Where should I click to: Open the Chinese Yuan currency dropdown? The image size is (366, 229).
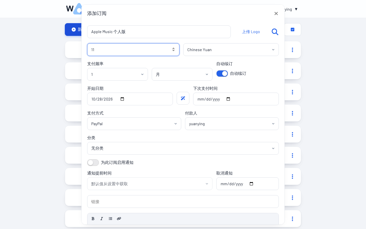coord(231,50)
